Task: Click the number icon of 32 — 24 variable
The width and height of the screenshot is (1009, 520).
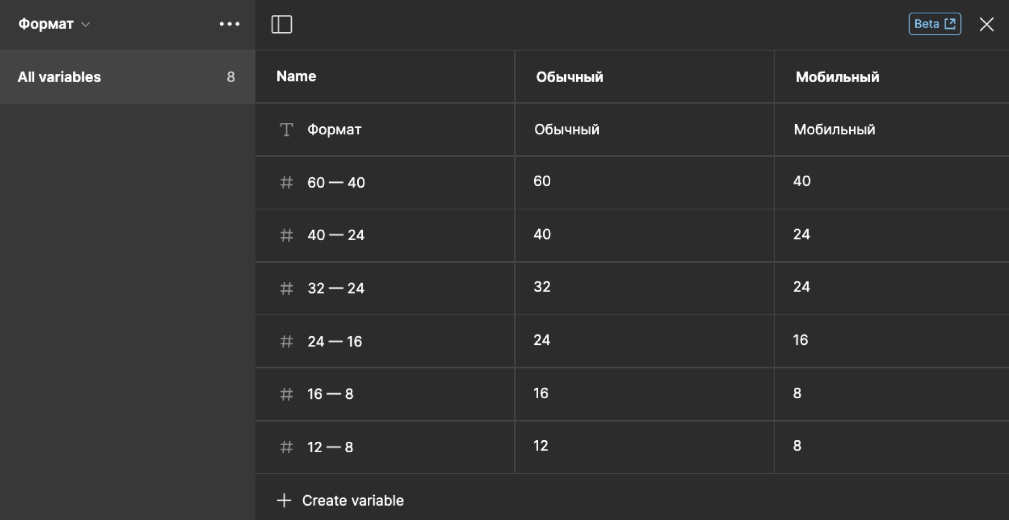Action: coord(286,288)
